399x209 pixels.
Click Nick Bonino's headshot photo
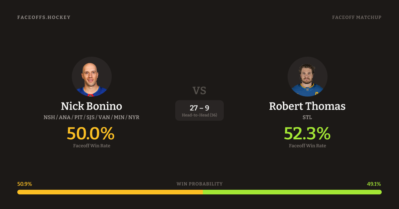pos(92,77)
